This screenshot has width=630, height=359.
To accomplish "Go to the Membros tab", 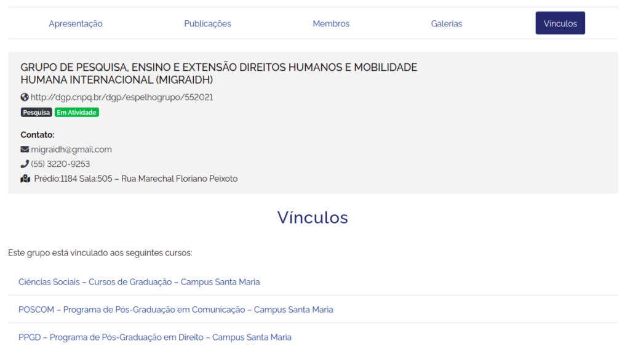I will 331,23.
